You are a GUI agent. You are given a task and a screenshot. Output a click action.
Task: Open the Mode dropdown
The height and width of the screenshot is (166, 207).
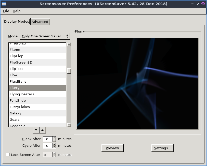pos(45,36)
